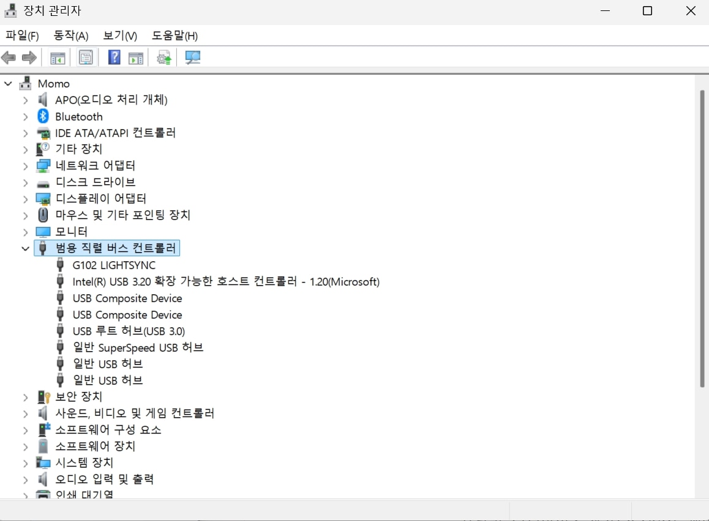Select the 일반 SuperSpeed USB 허브 device

(138, 348)
